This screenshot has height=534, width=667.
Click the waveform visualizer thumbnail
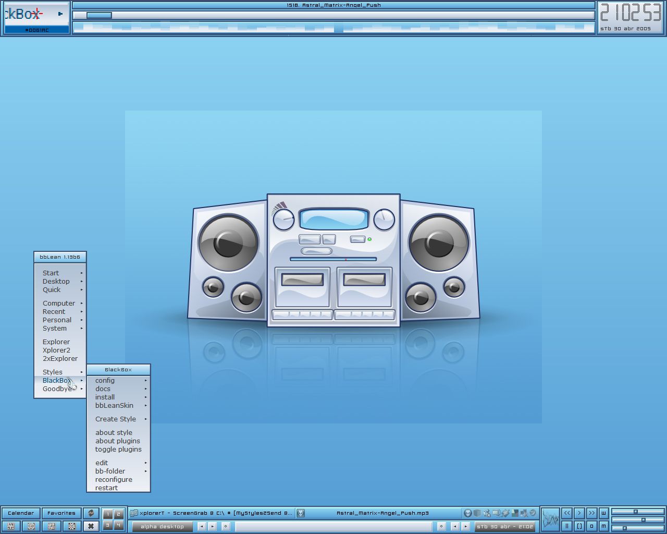coord(550,519)
